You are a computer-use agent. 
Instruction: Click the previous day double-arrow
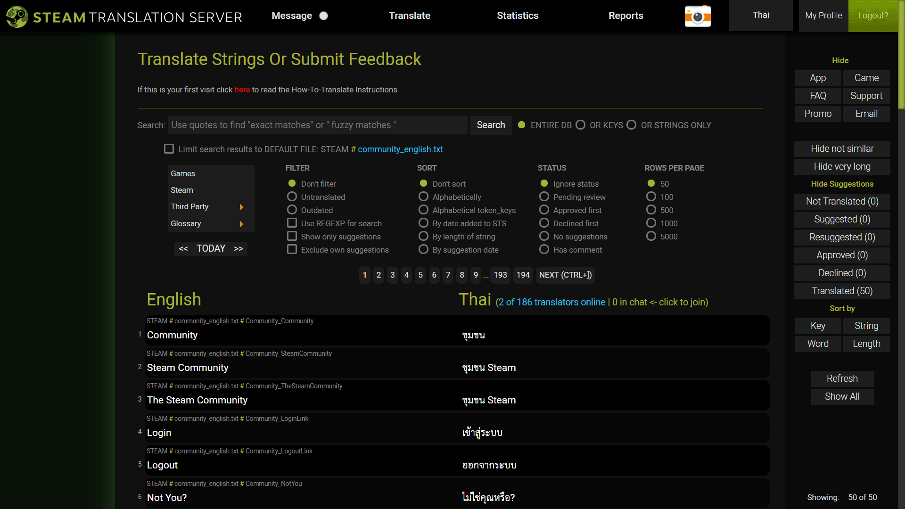click(183, 249)
